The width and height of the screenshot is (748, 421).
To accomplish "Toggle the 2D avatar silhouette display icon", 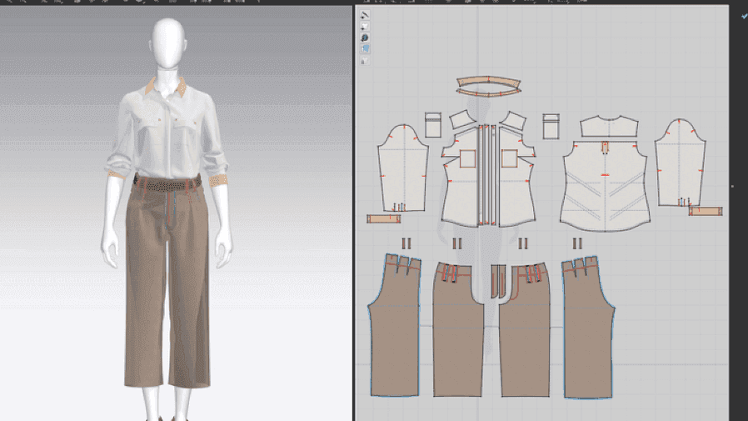I will click(x=365, y=38).
